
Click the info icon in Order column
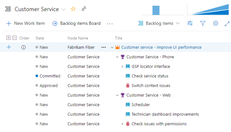click(x=23, y=47)
